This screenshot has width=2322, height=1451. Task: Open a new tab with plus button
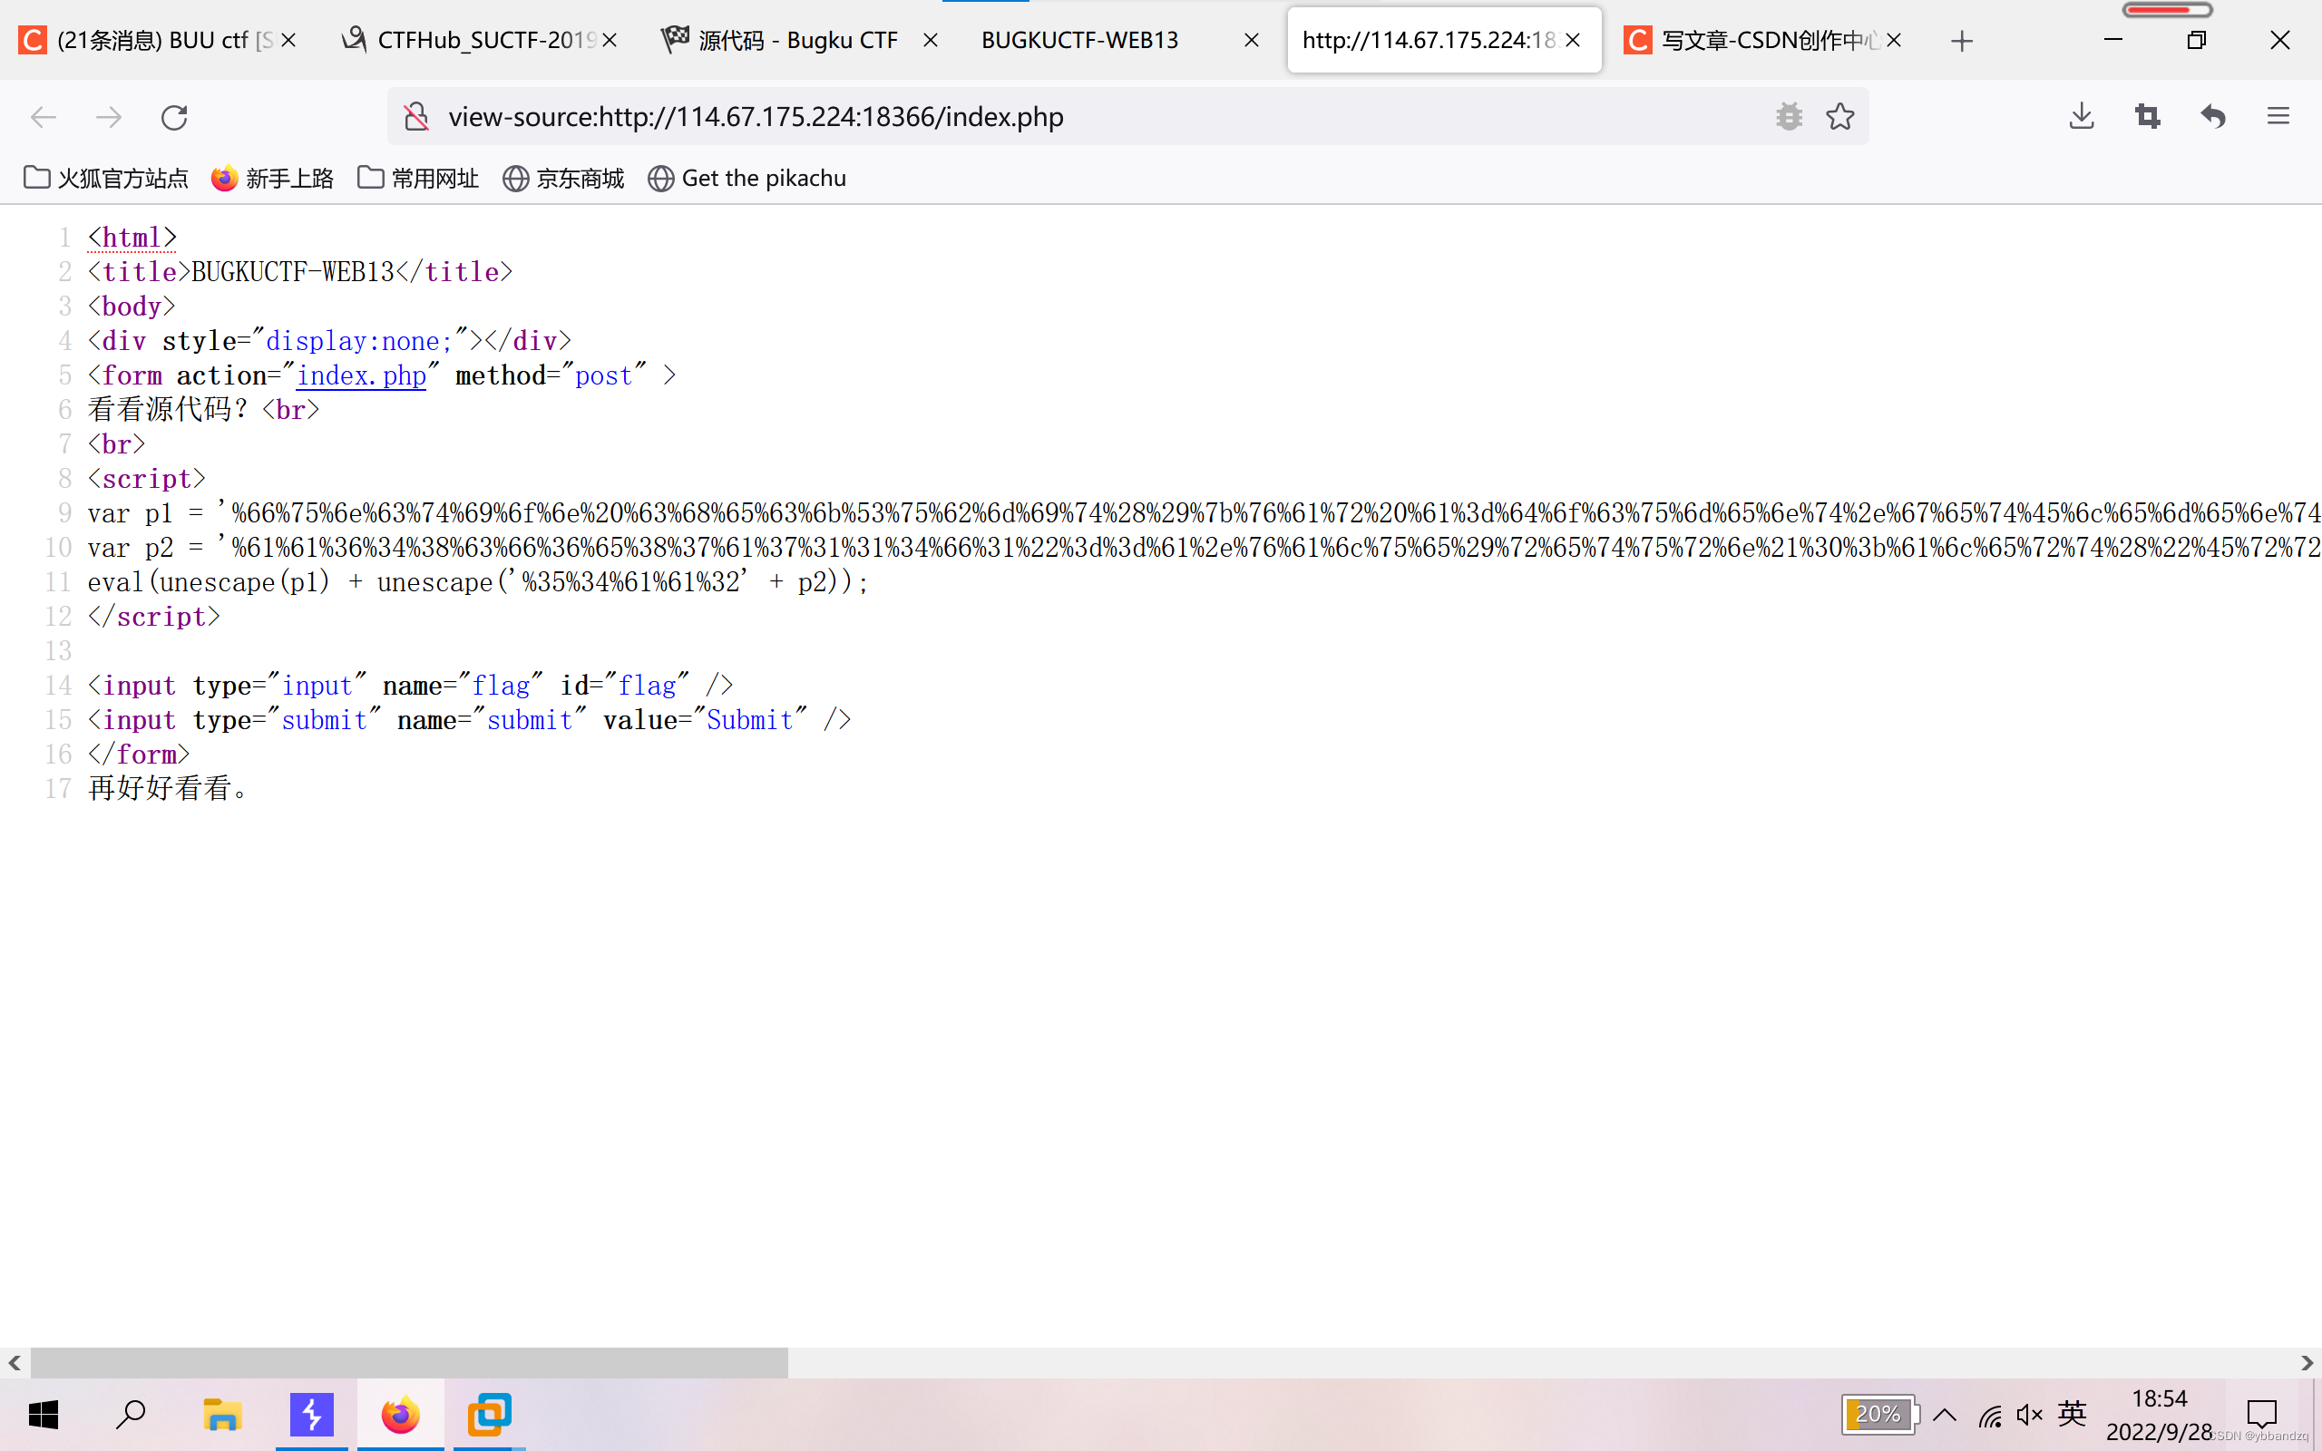pos(1961,40)
